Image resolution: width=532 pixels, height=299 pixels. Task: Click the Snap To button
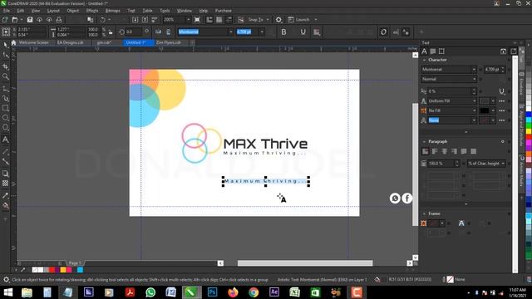(256, 20)
